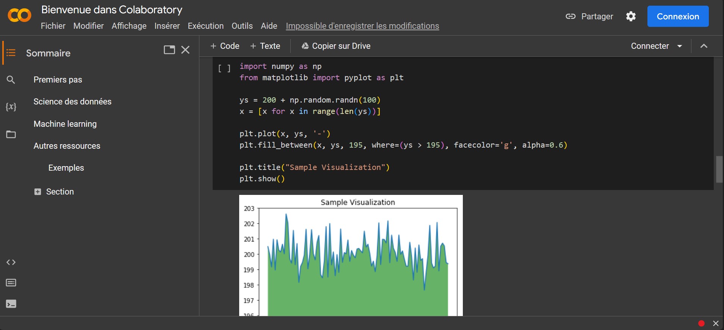
Task: Click the Impossible d'enregistrer les modifications link
Action: click(362, 26)
